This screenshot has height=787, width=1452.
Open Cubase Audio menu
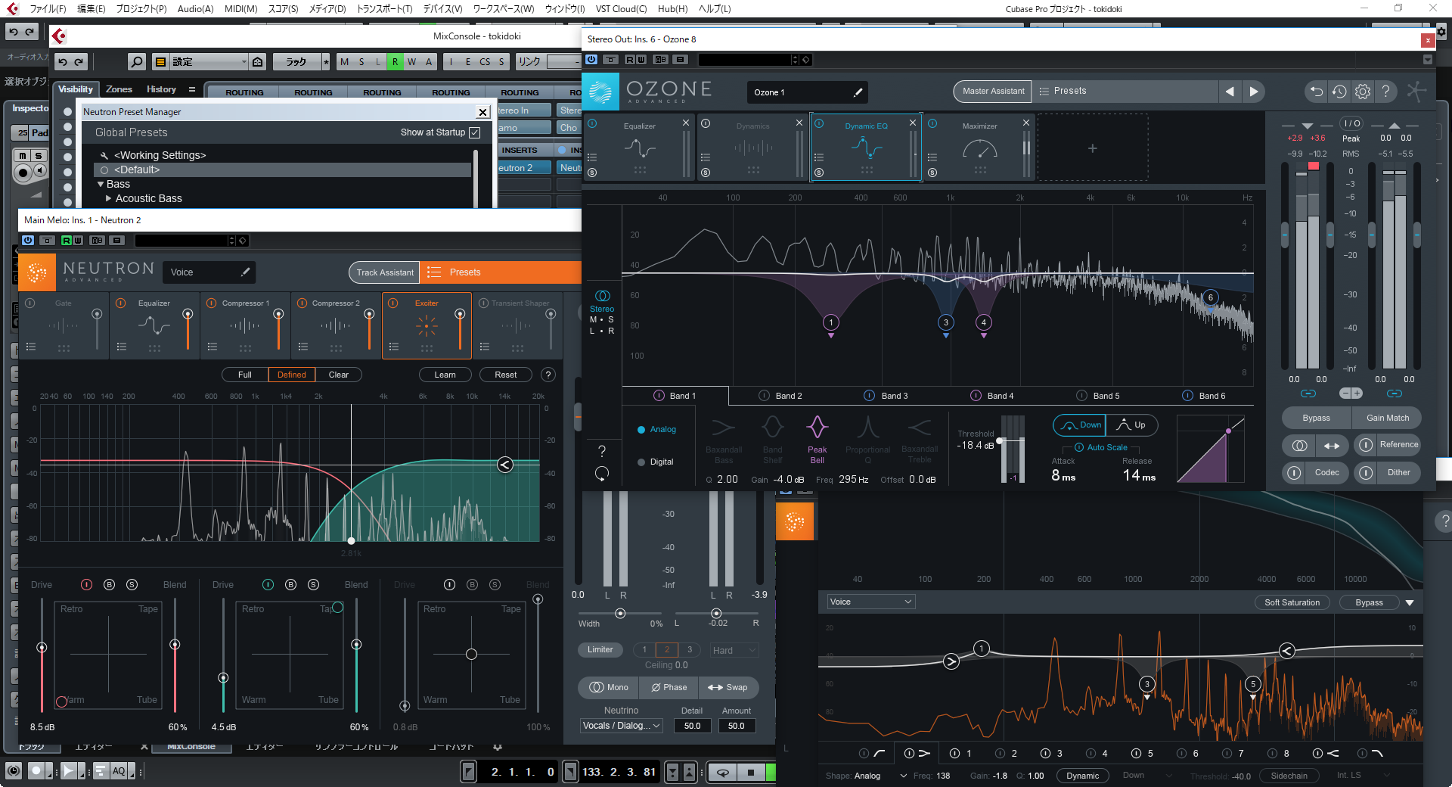pyautogui.click(x=195, y=9)
